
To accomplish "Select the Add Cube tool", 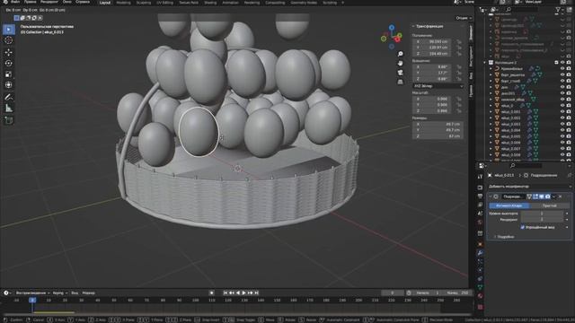I will 9,120.
